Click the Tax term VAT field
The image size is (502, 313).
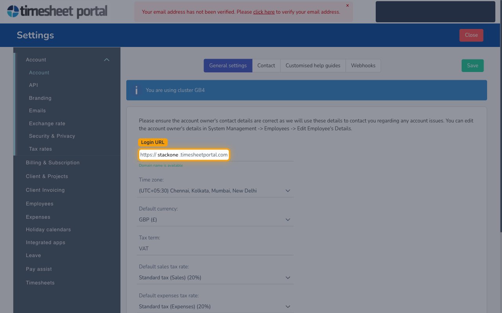click(x=216, y=249)
